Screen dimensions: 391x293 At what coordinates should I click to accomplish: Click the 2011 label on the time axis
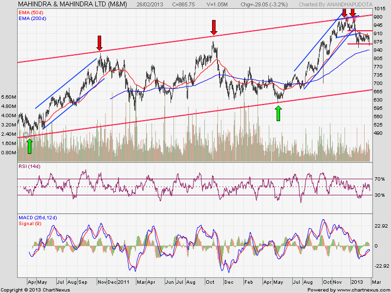[124, 282]
